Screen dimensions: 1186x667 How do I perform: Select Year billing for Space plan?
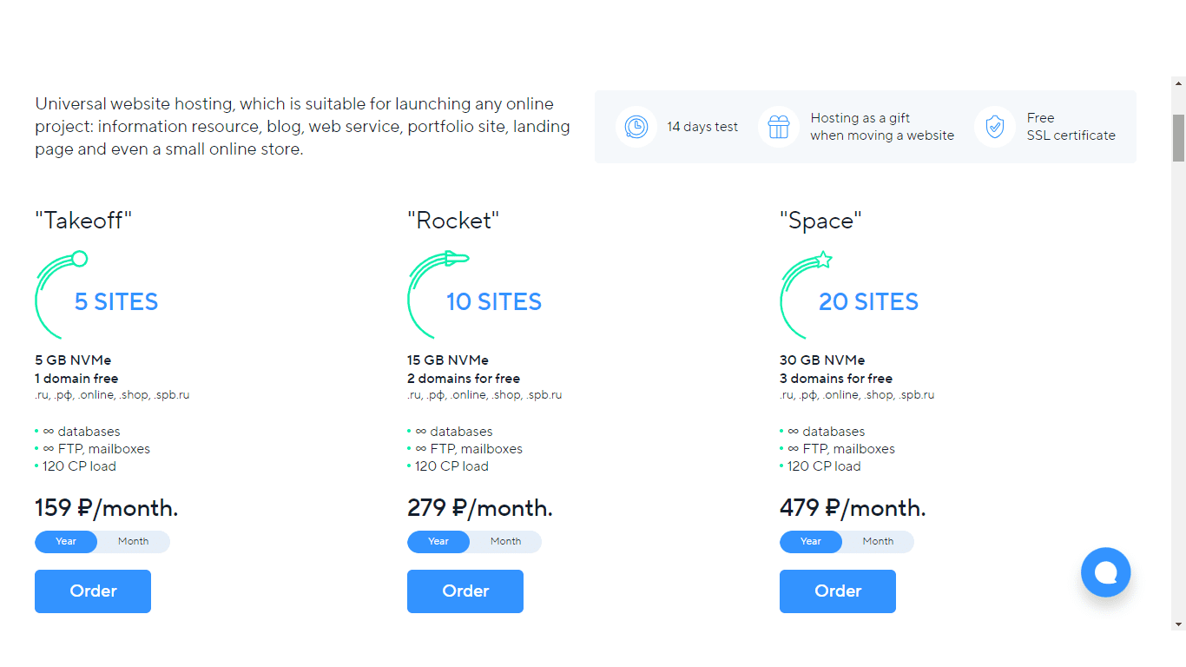click(811, 541)
